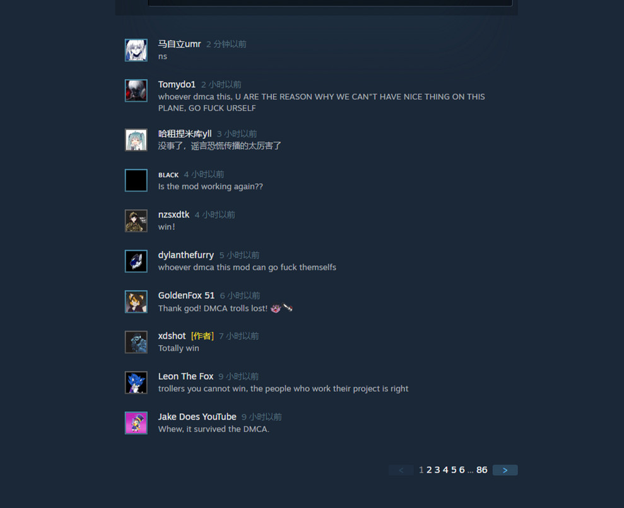
Task: Click the Tomydo1 username
Action: pyautogui.click(x=177, y=85)
